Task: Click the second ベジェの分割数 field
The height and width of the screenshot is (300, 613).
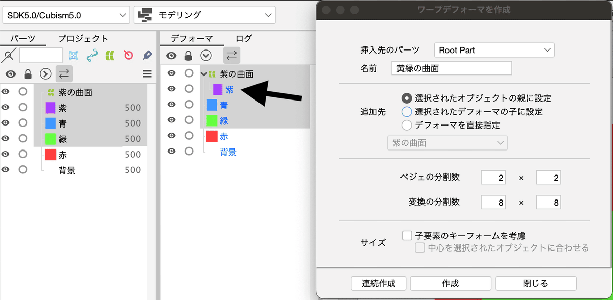Action: [x=549, y=178]
